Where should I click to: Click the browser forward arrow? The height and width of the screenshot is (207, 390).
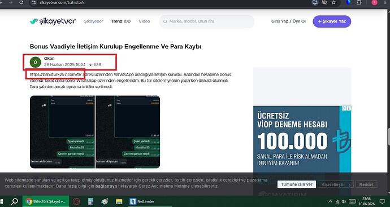tap(11, 2)
